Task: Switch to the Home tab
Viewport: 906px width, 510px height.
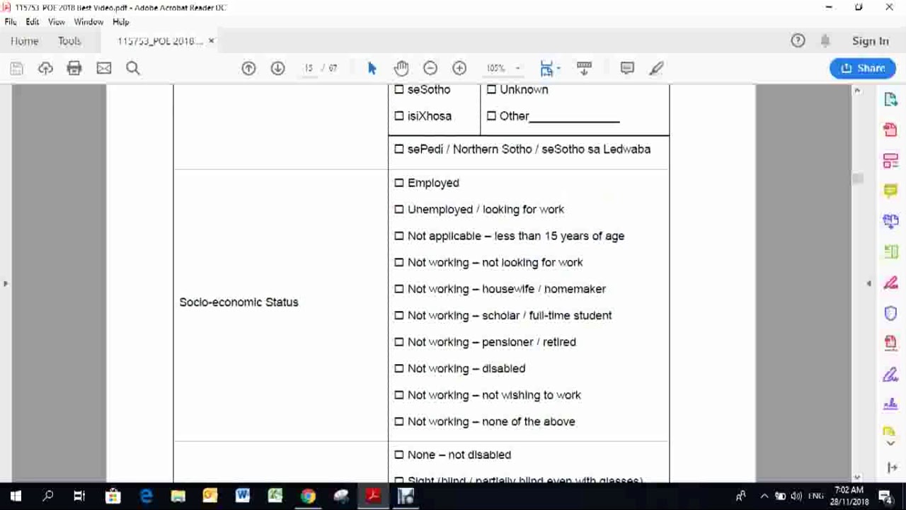Action: [25, 41]
